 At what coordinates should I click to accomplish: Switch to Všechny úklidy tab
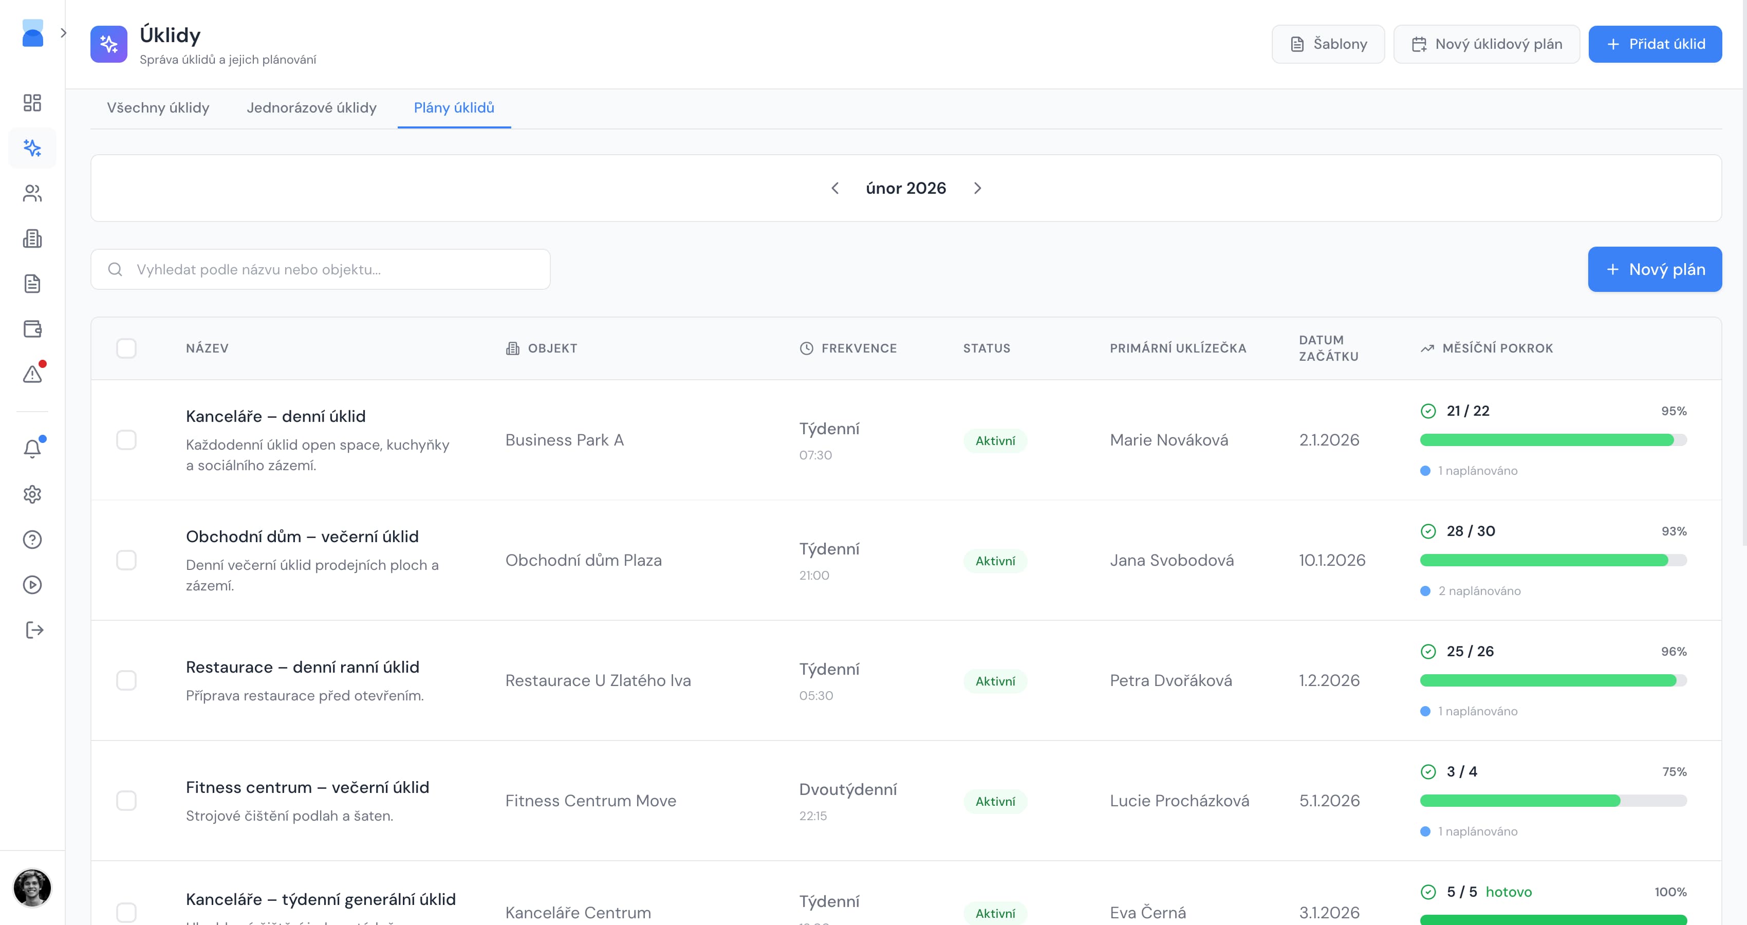click(158, 108)
